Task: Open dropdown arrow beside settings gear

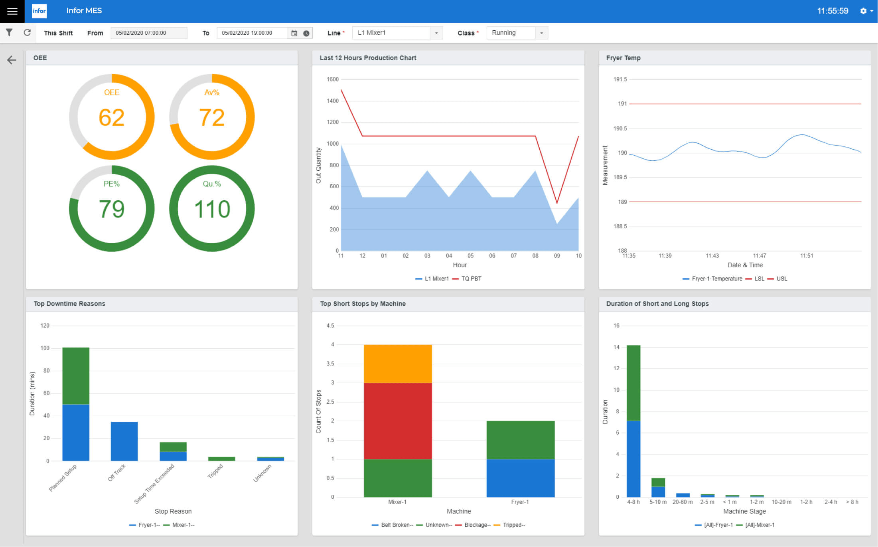Action: [872, 11]
